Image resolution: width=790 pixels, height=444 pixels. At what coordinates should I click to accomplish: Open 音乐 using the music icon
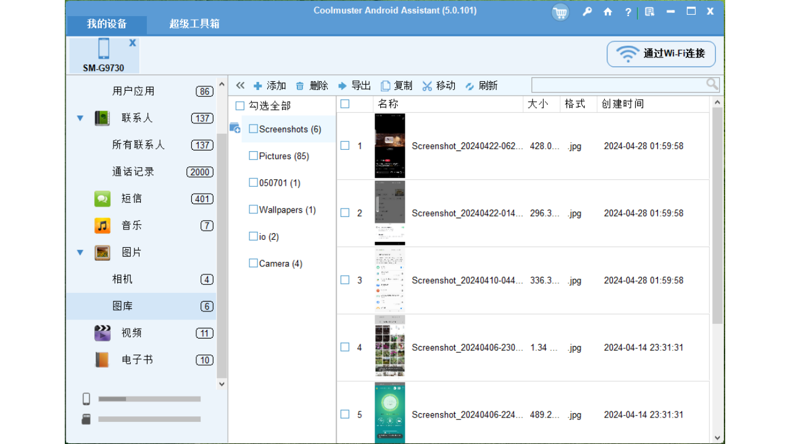click(x=102, y=226)
